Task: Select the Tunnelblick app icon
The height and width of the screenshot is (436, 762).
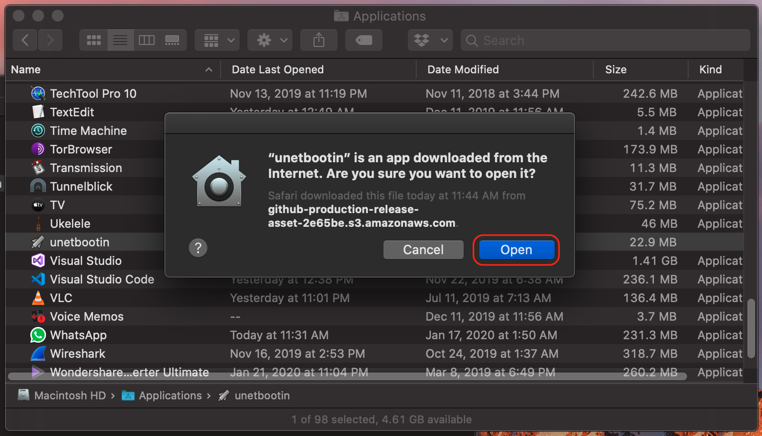Action: click(38, 186)
